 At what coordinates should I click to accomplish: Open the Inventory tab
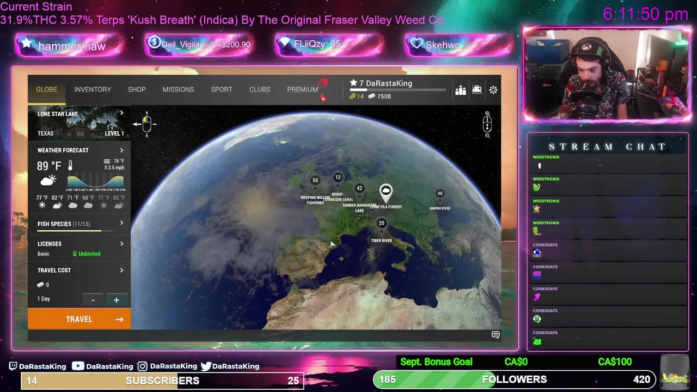coord(93,89)
